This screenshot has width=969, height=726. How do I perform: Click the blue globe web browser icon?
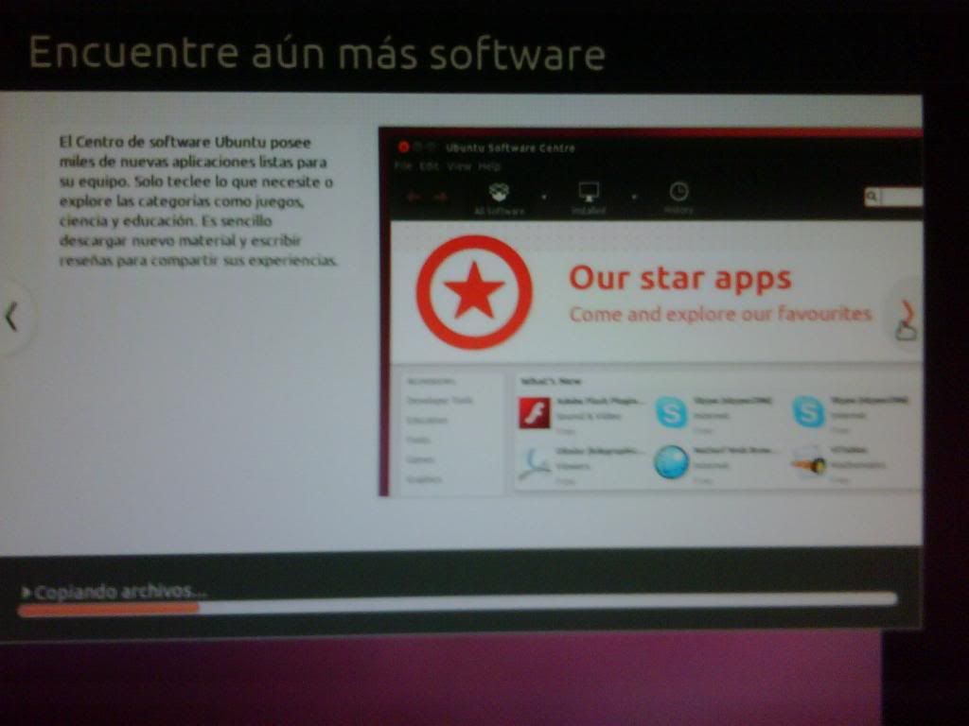[x=671, y=462]
